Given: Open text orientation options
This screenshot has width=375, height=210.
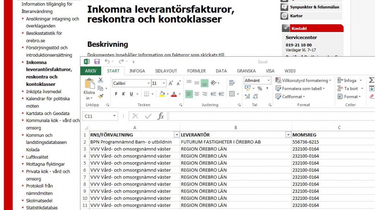Looking at the screenshot, I should click(214, 83).
